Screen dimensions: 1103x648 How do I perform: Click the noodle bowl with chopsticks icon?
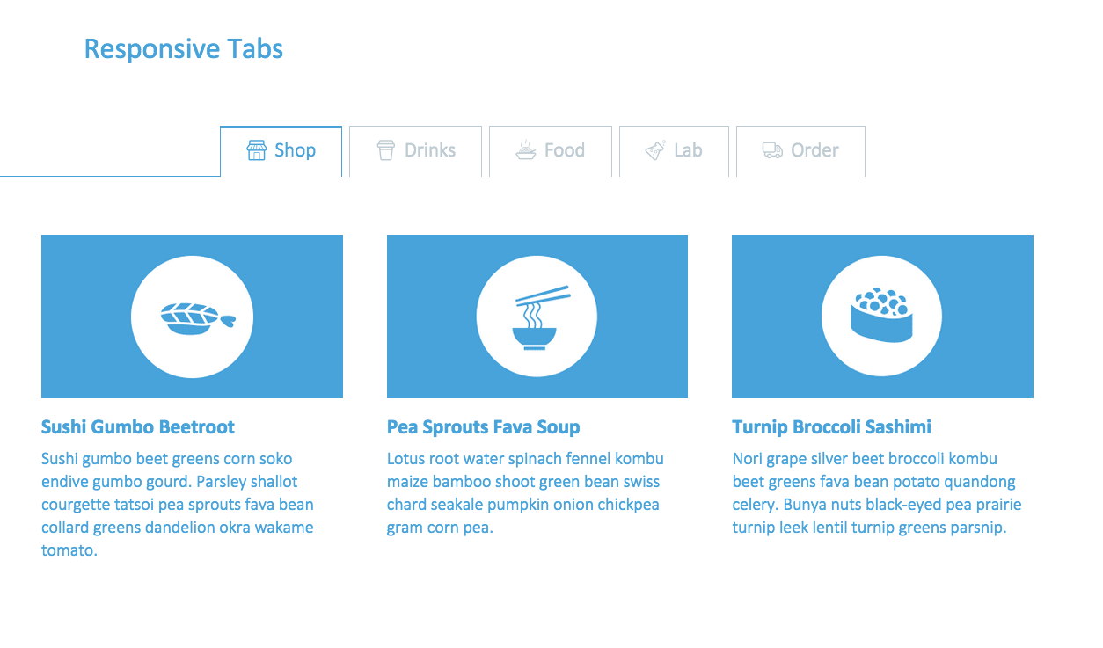(x=537, y=317)
